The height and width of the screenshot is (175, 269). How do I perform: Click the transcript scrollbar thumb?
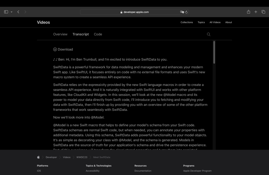[x=214, y=52]
